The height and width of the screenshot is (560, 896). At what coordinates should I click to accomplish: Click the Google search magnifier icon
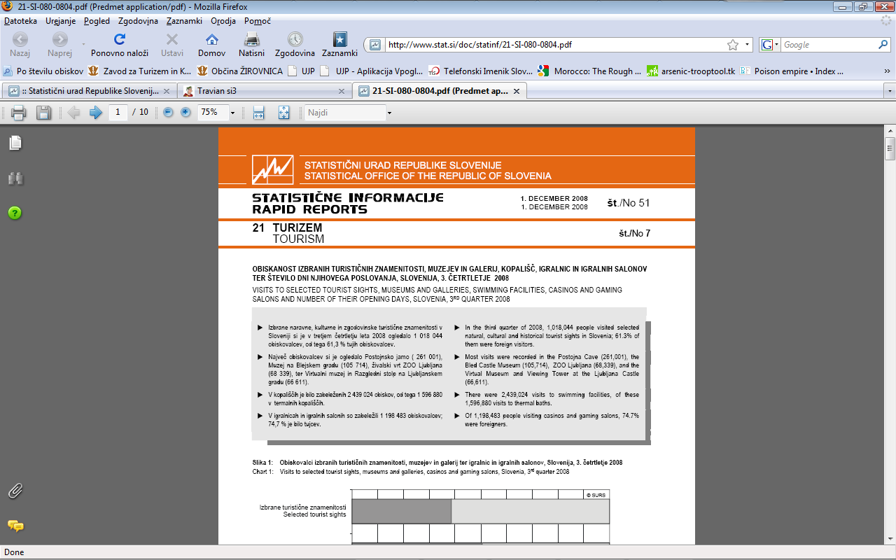[883, 45]
